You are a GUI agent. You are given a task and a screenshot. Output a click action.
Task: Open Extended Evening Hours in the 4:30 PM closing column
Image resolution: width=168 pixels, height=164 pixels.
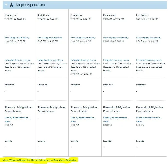pos(50,60)
